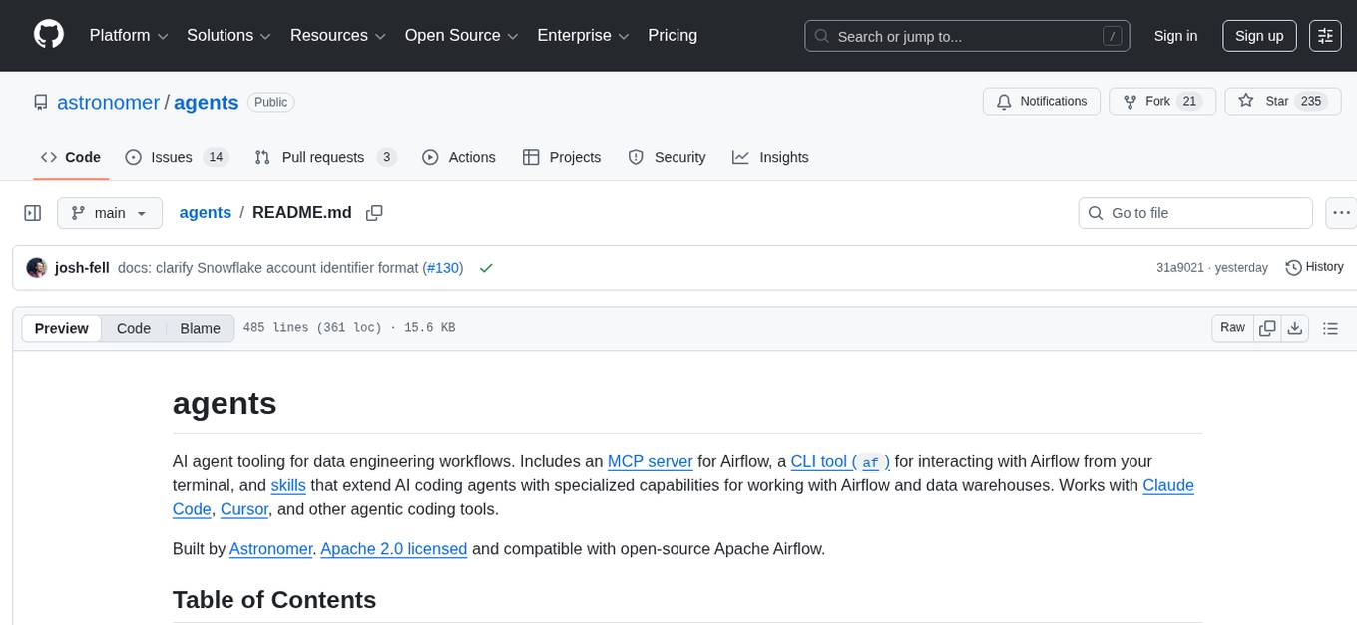Select the Preview view toggle
The image size is (1357, 625).
coord(62,328)
